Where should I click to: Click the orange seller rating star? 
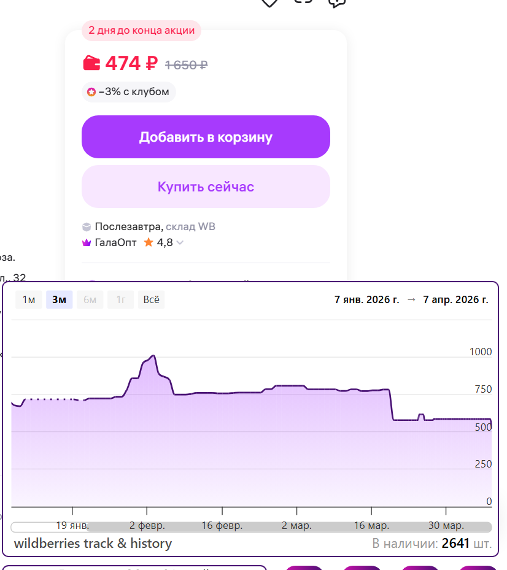[x=149, y=242]
